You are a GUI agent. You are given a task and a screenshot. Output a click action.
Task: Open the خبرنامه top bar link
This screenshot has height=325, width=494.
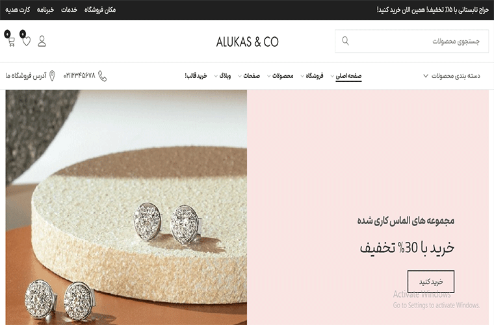click(45, 10)
